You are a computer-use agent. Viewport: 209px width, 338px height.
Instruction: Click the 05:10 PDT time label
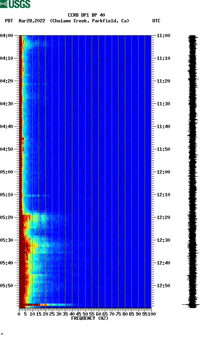(7, 195)
